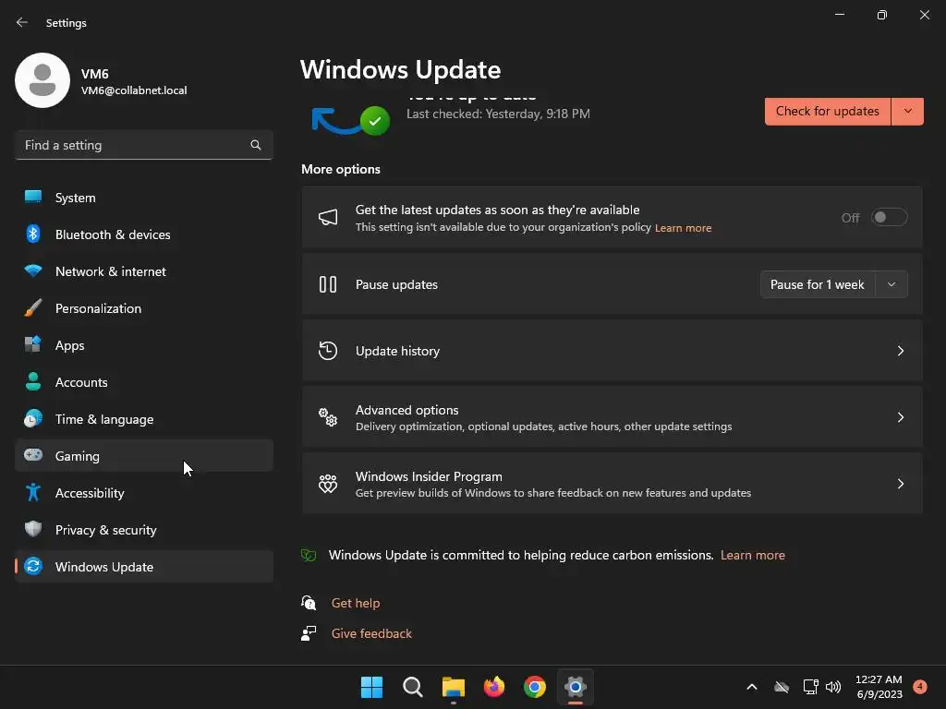Open Privacy & security settings
The height and width of the screenshot is (709, 946).
[143, 530]
